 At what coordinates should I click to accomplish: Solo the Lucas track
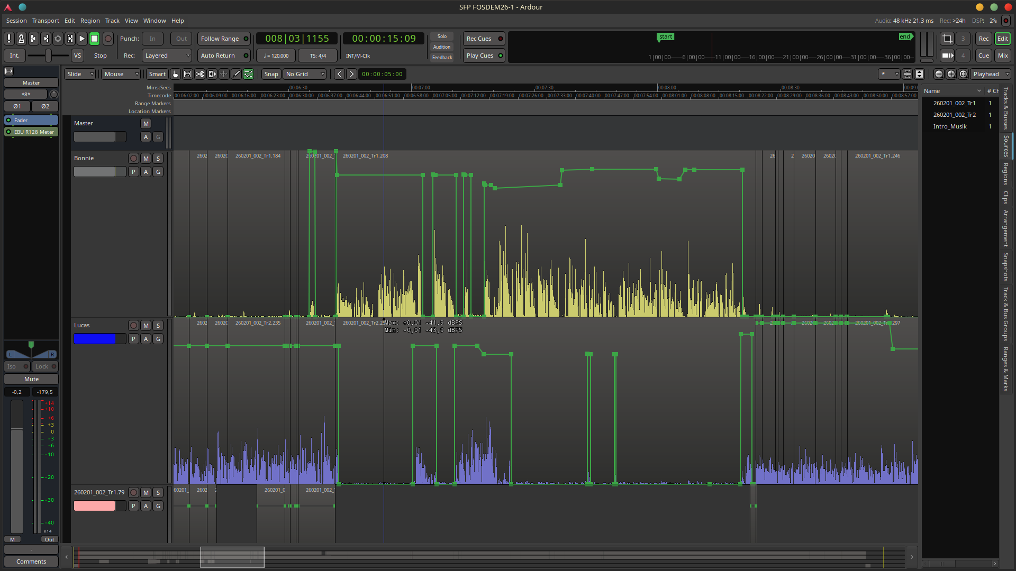[x=158, y=326]
